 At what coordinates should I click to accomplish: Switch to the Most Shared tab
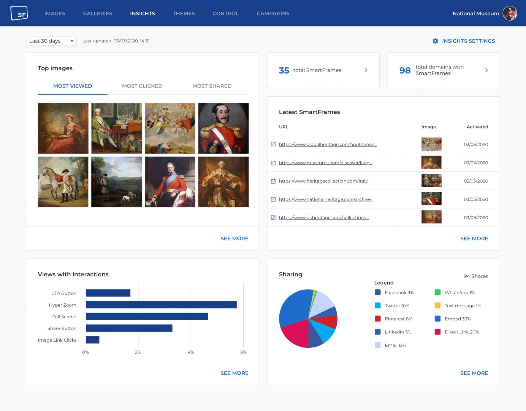(x=212, y=86)
